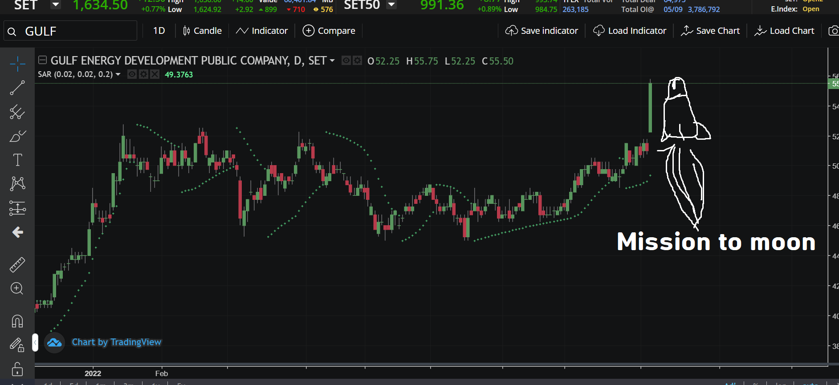This screenshot has width=839, height=385.
Task: Collapse the drawing toolbar with the side handle
Action: click(35, 343)
